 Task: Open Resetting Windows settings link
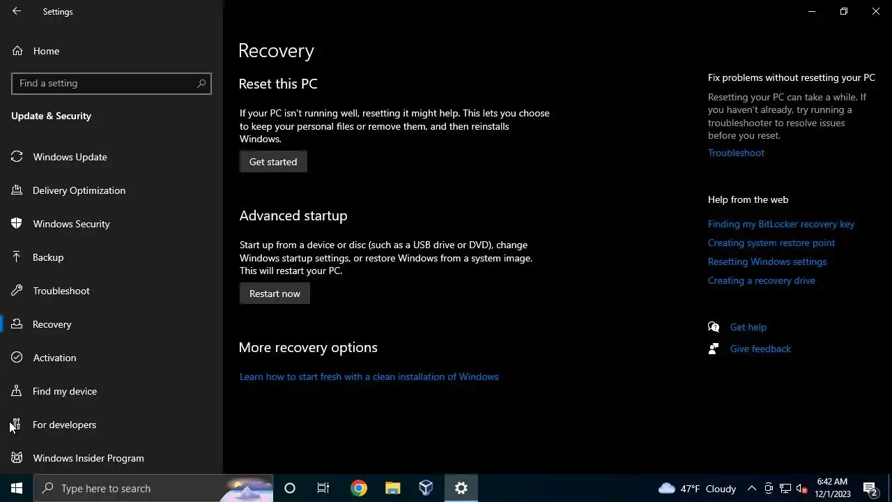(x=767, y=261)
